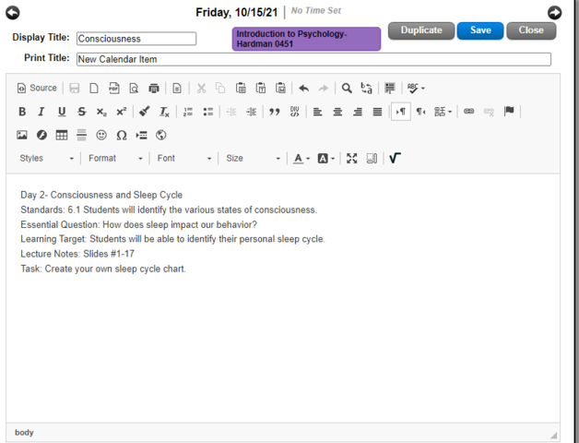Insert a table
579x443 pixels.
tap(62, 135)
